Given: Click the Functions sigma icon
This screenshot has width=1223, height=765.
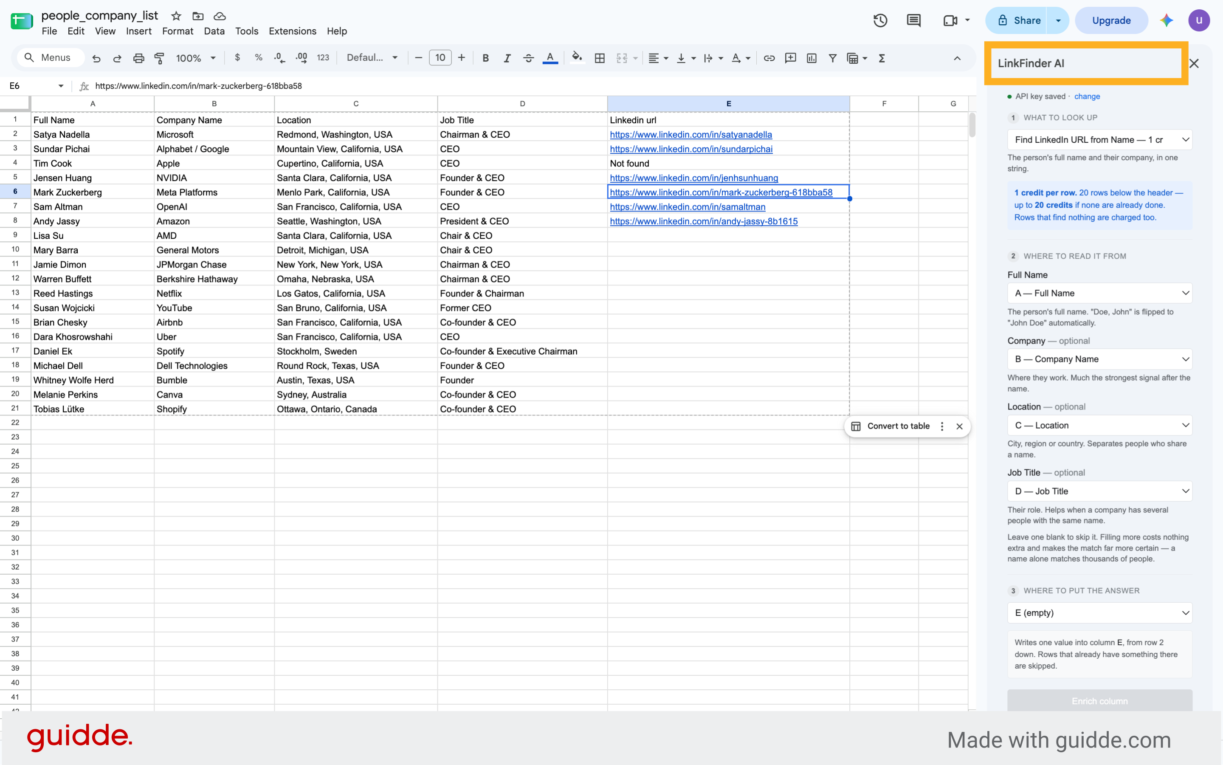Looking at the screenshot, I should click(882, 58).
